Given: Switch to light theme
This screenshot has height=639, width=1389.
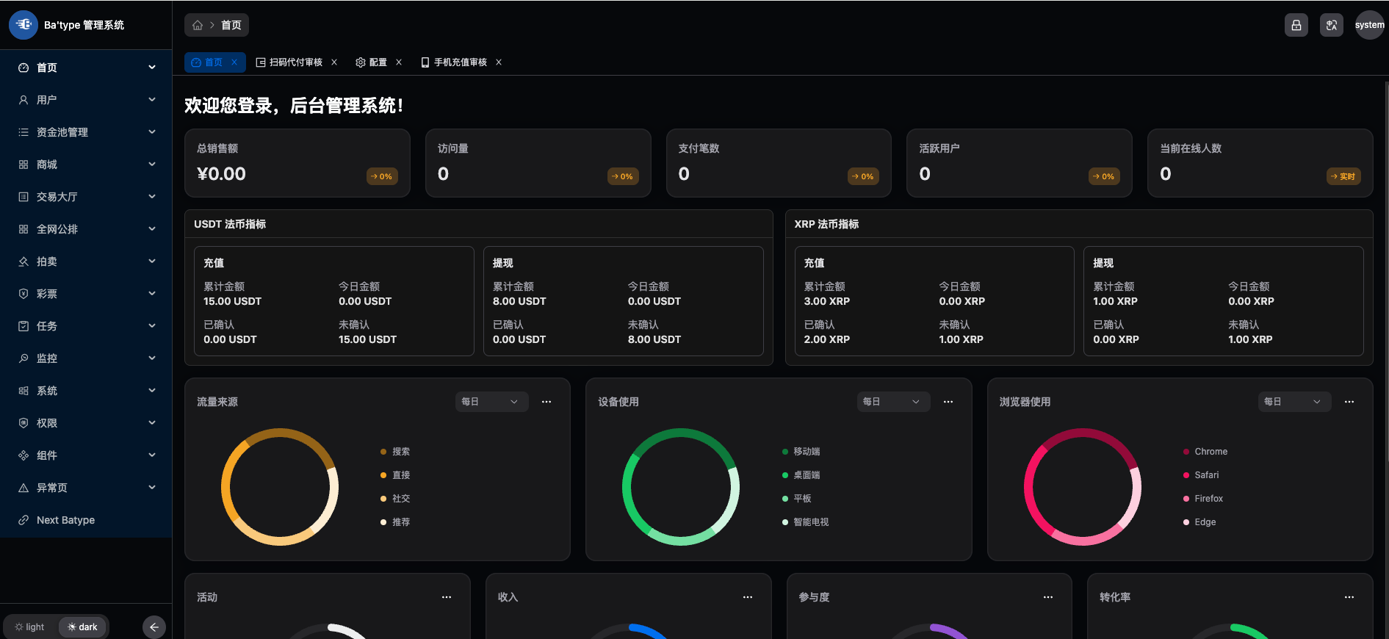Looking at the screenshot, I should click(30, 627).
